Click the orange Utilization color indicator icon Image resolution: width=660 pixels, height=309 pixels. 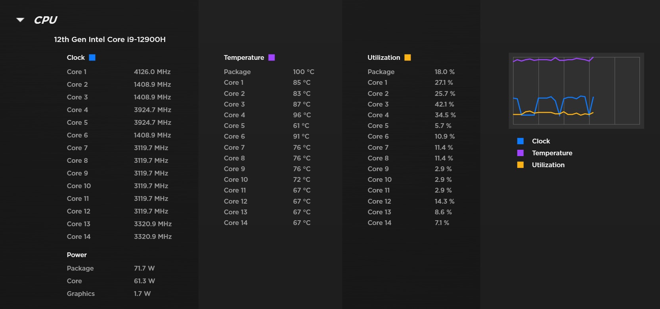click(x=408, y=57)
